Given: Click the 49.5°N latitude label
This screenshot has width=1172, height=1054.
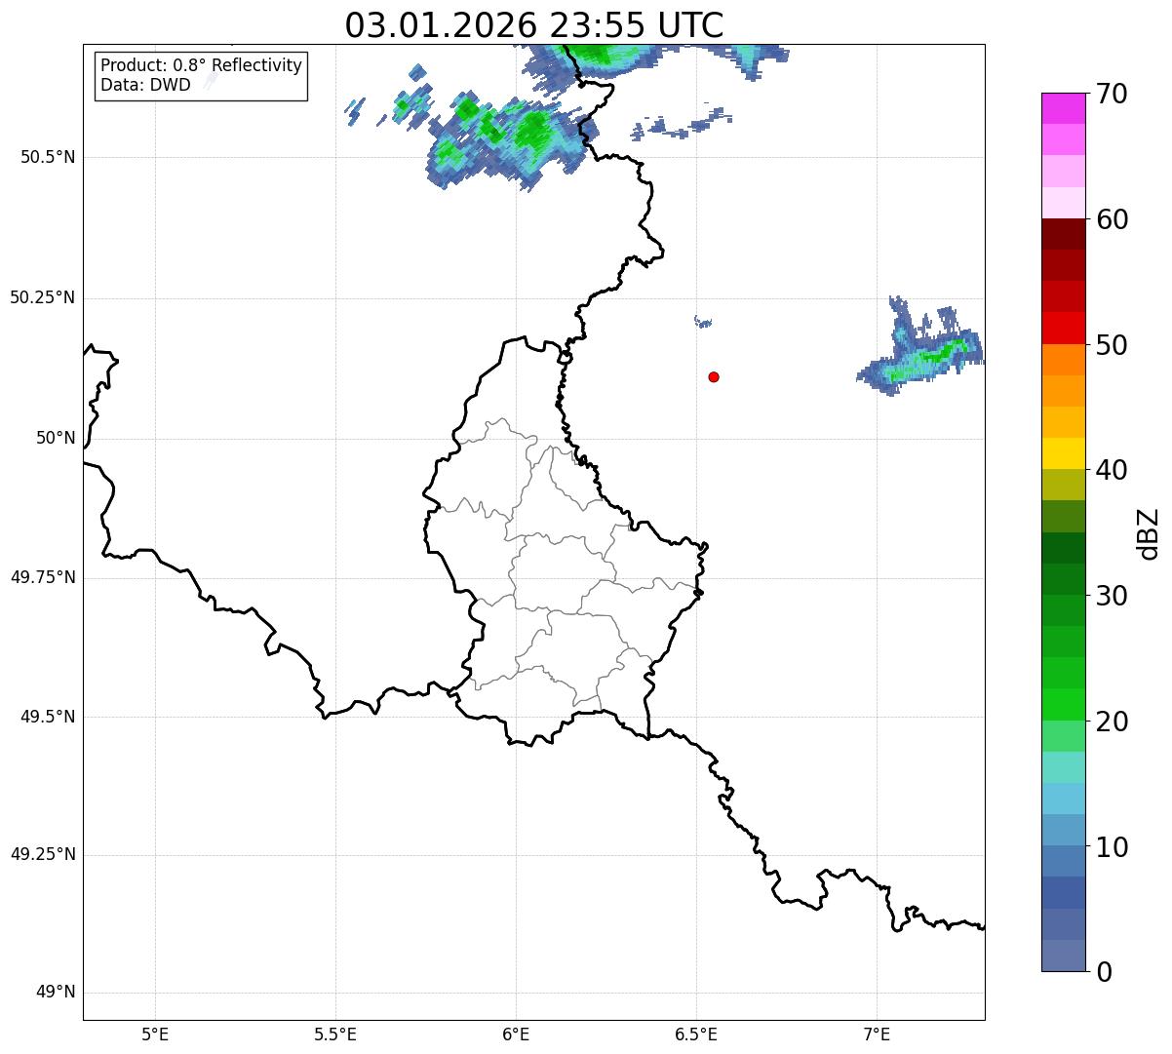Looking at the screenshot, I should click(x=48, y=717).
